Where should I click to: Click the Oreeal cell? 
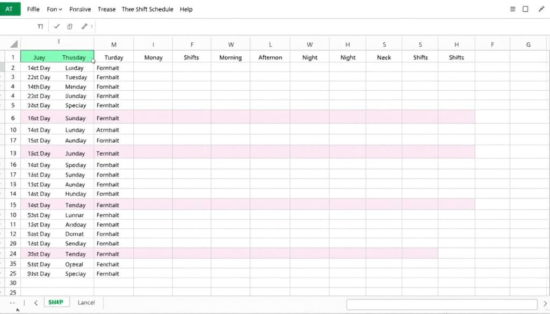[74, 264]
